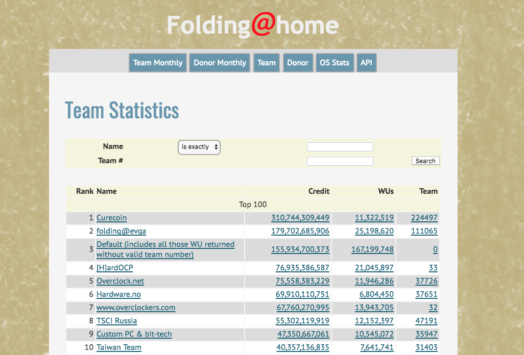Open the TSC! Russia team link
This screenshot has height=355, width=524.
[x=116, y=321]
